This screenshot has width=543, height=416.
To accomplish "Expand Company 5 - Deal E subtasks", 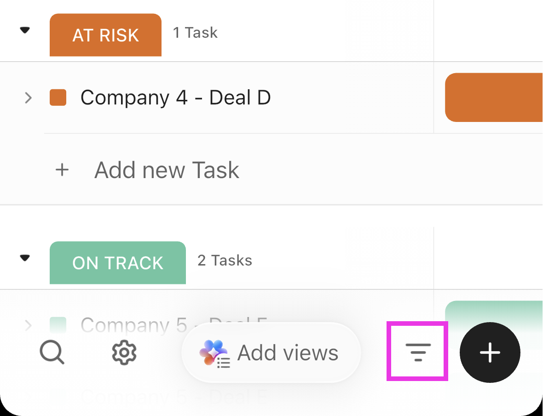I will point(29,325).
